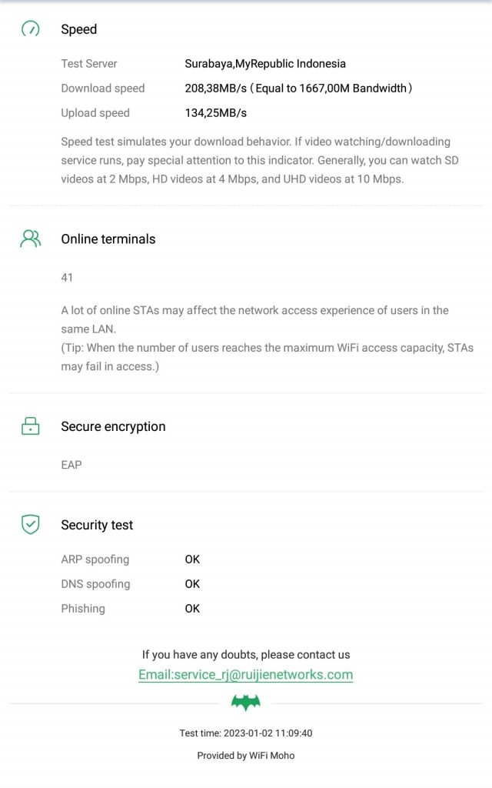Click the Online terminals people icon
The height and width of the screenshot is (788, 492).
tap(31, 239)
